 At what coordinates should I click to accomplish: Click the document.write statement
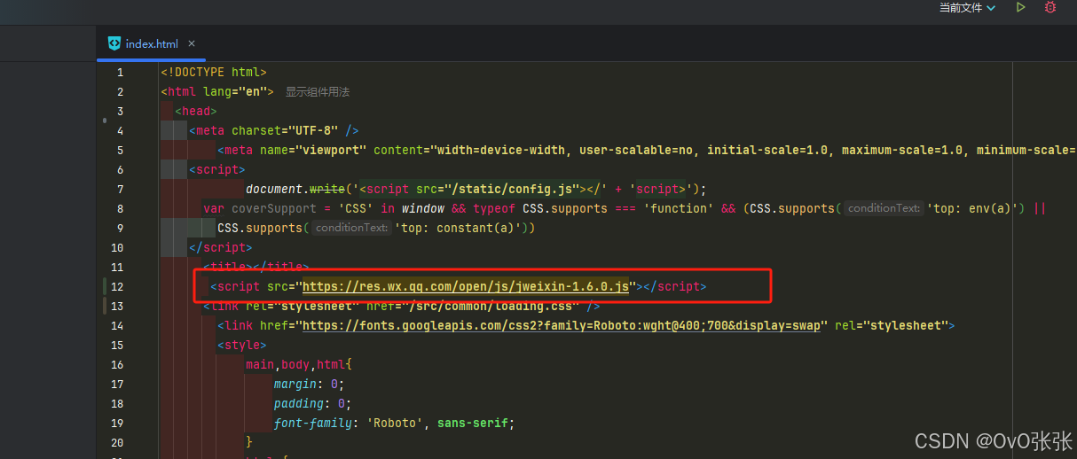click(475, 189)
